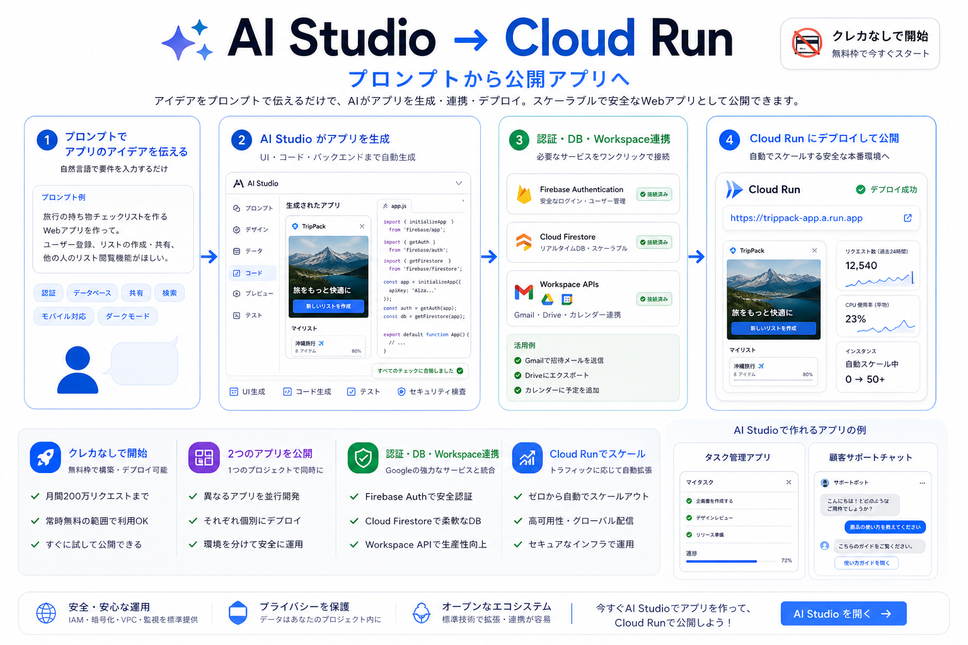Expand the AI Studio header chevron
968x645 pixels.
pyautogui.click(x=459, y=183)
